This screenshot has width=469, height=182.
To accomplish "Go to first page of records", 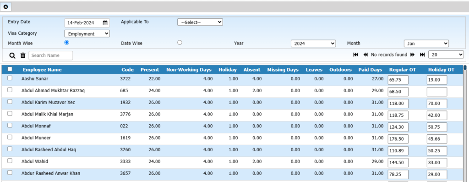I will (355, 55).
